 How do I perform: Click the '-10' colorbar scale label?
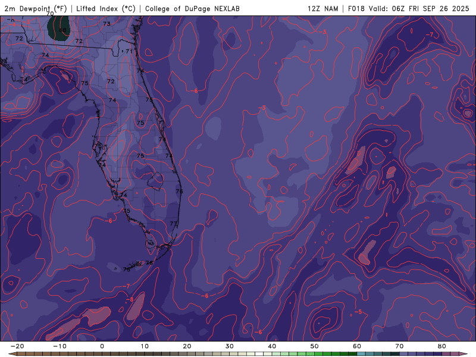[59, 346]
